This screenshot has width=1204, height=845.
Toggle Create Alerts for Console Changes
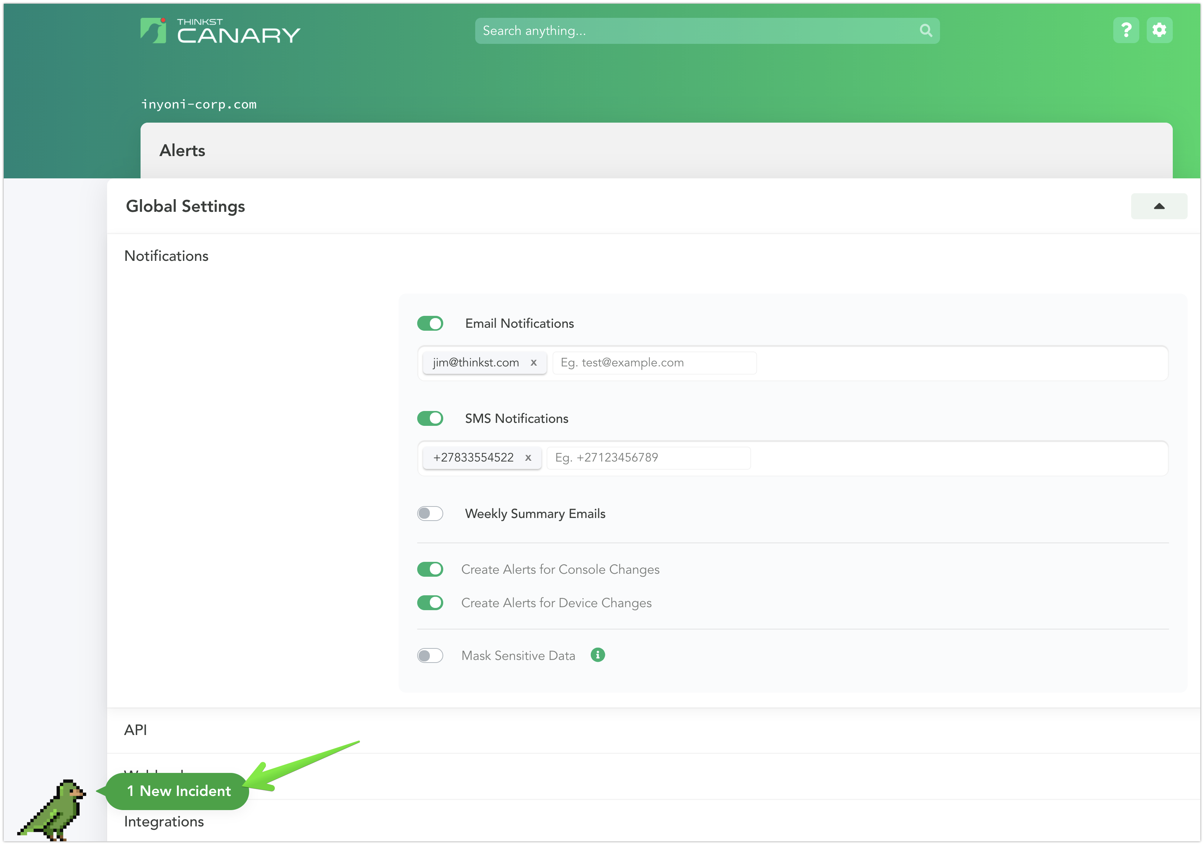tap(430, 569)
